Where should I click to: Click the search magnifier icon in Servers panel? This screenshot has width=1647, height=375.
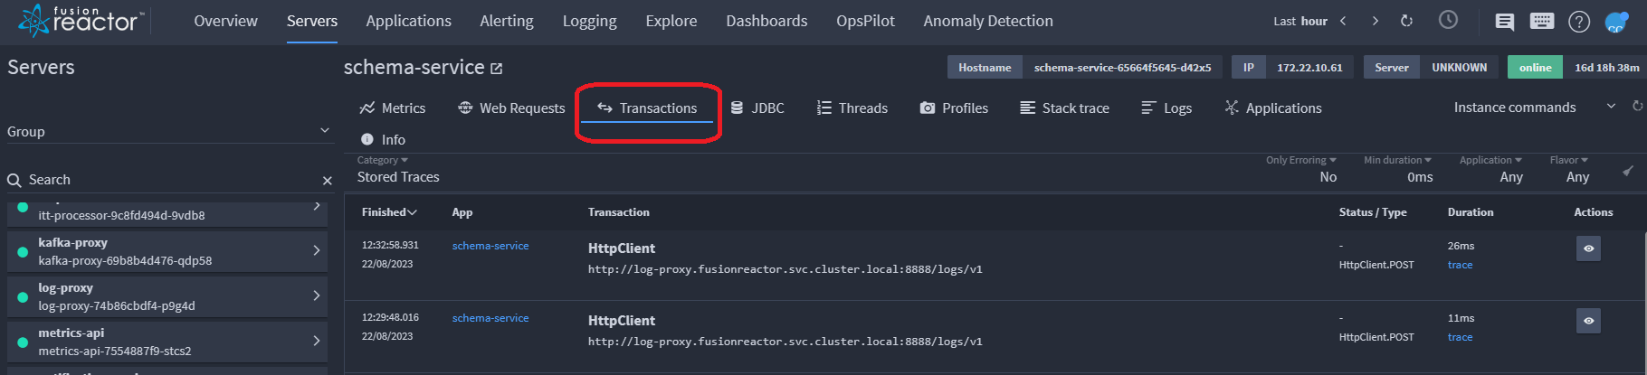point(14,180)
